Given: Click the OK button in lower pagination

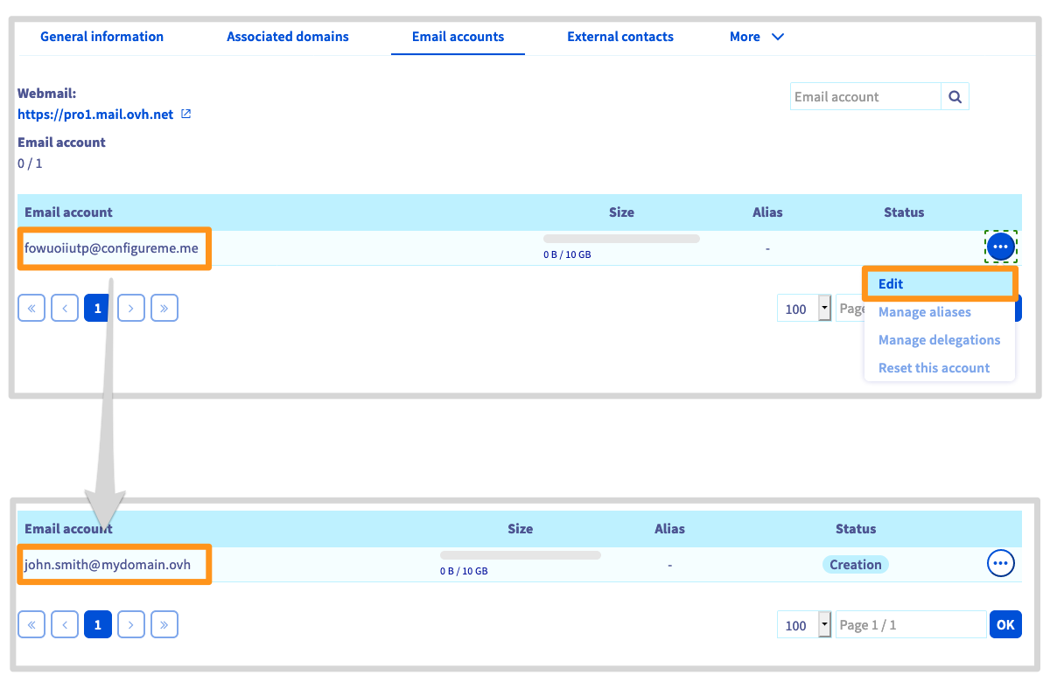Looking at the screenshot, I should pos(1005,625).
